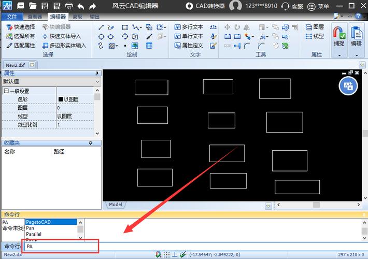Toggle grid display in status bar
This screenshot has width=368, height=259.
(x=166, y=255)
